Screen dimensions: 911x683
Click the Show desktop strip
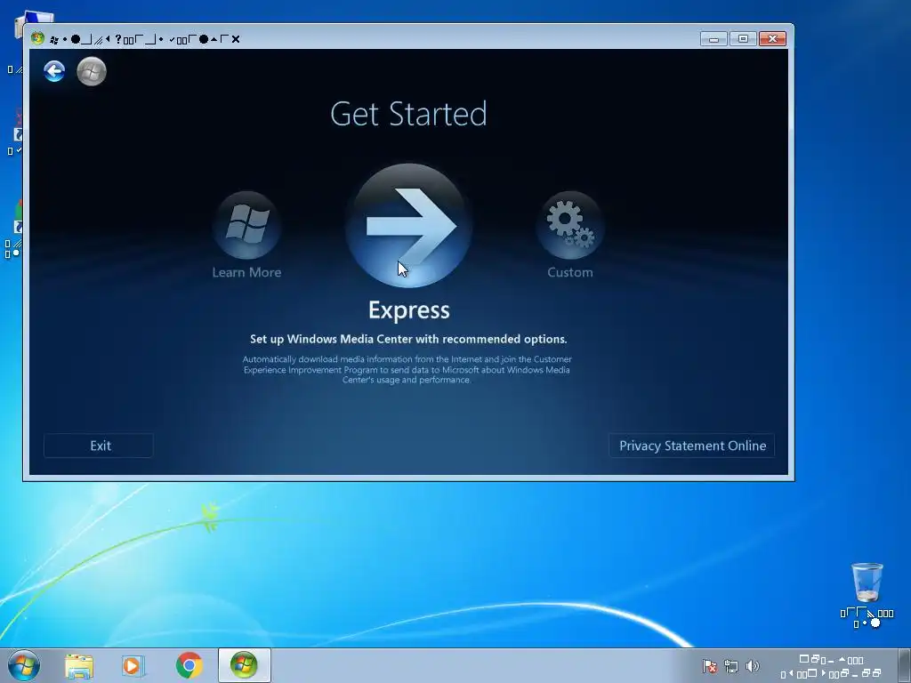pos(904,665)
